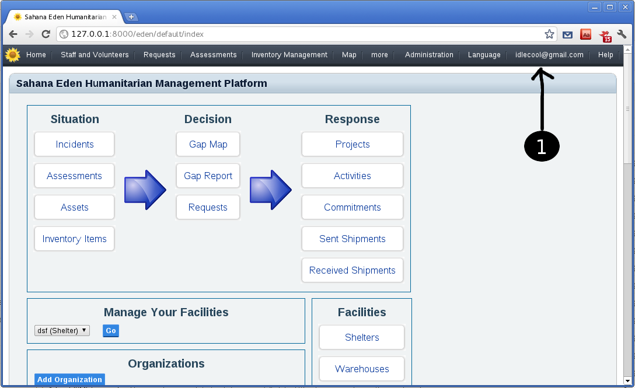
Task: Open the 'more' navigation menu
Action: coord(379,55)
